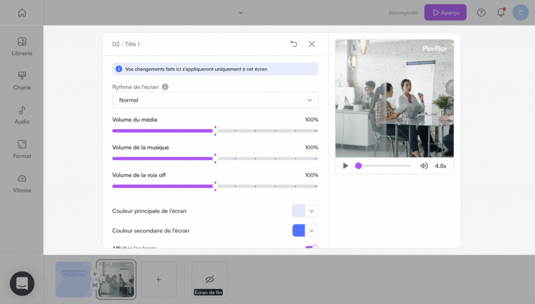The image size is (535, 304).
Task: Click the (Sauvegardé) status text
Action: 403,13
